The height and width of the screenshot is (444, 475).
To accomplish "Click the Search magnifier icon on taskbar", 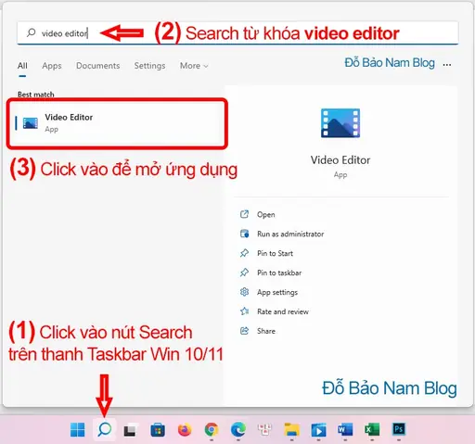I will click(105, 429).
